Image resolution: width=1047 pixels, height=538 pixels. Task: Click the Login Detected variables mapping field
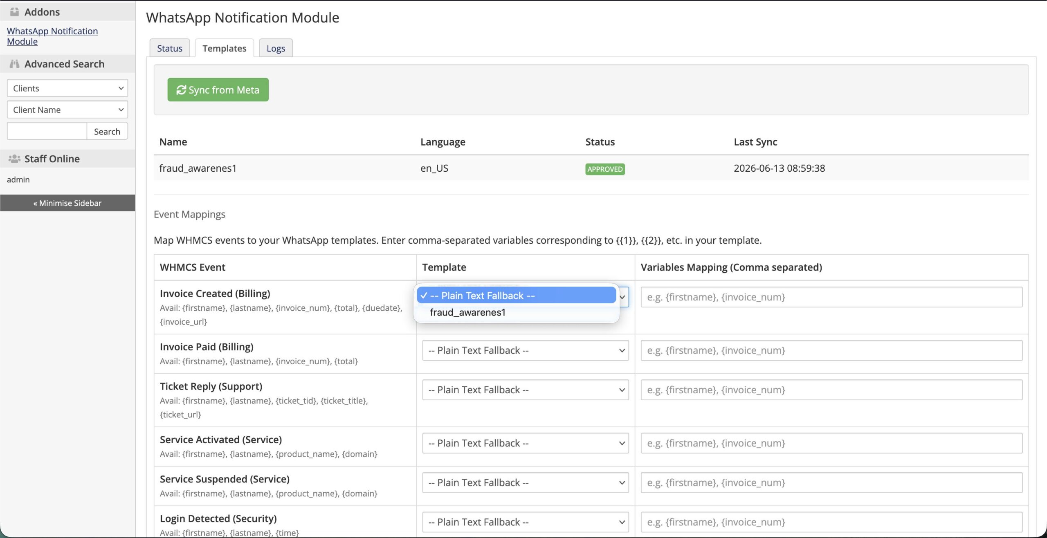[x=831, y=522]
